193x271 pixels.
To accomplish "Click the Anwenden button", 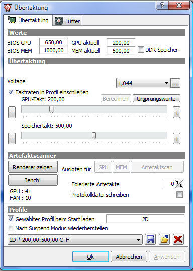I will pos(167,257).
